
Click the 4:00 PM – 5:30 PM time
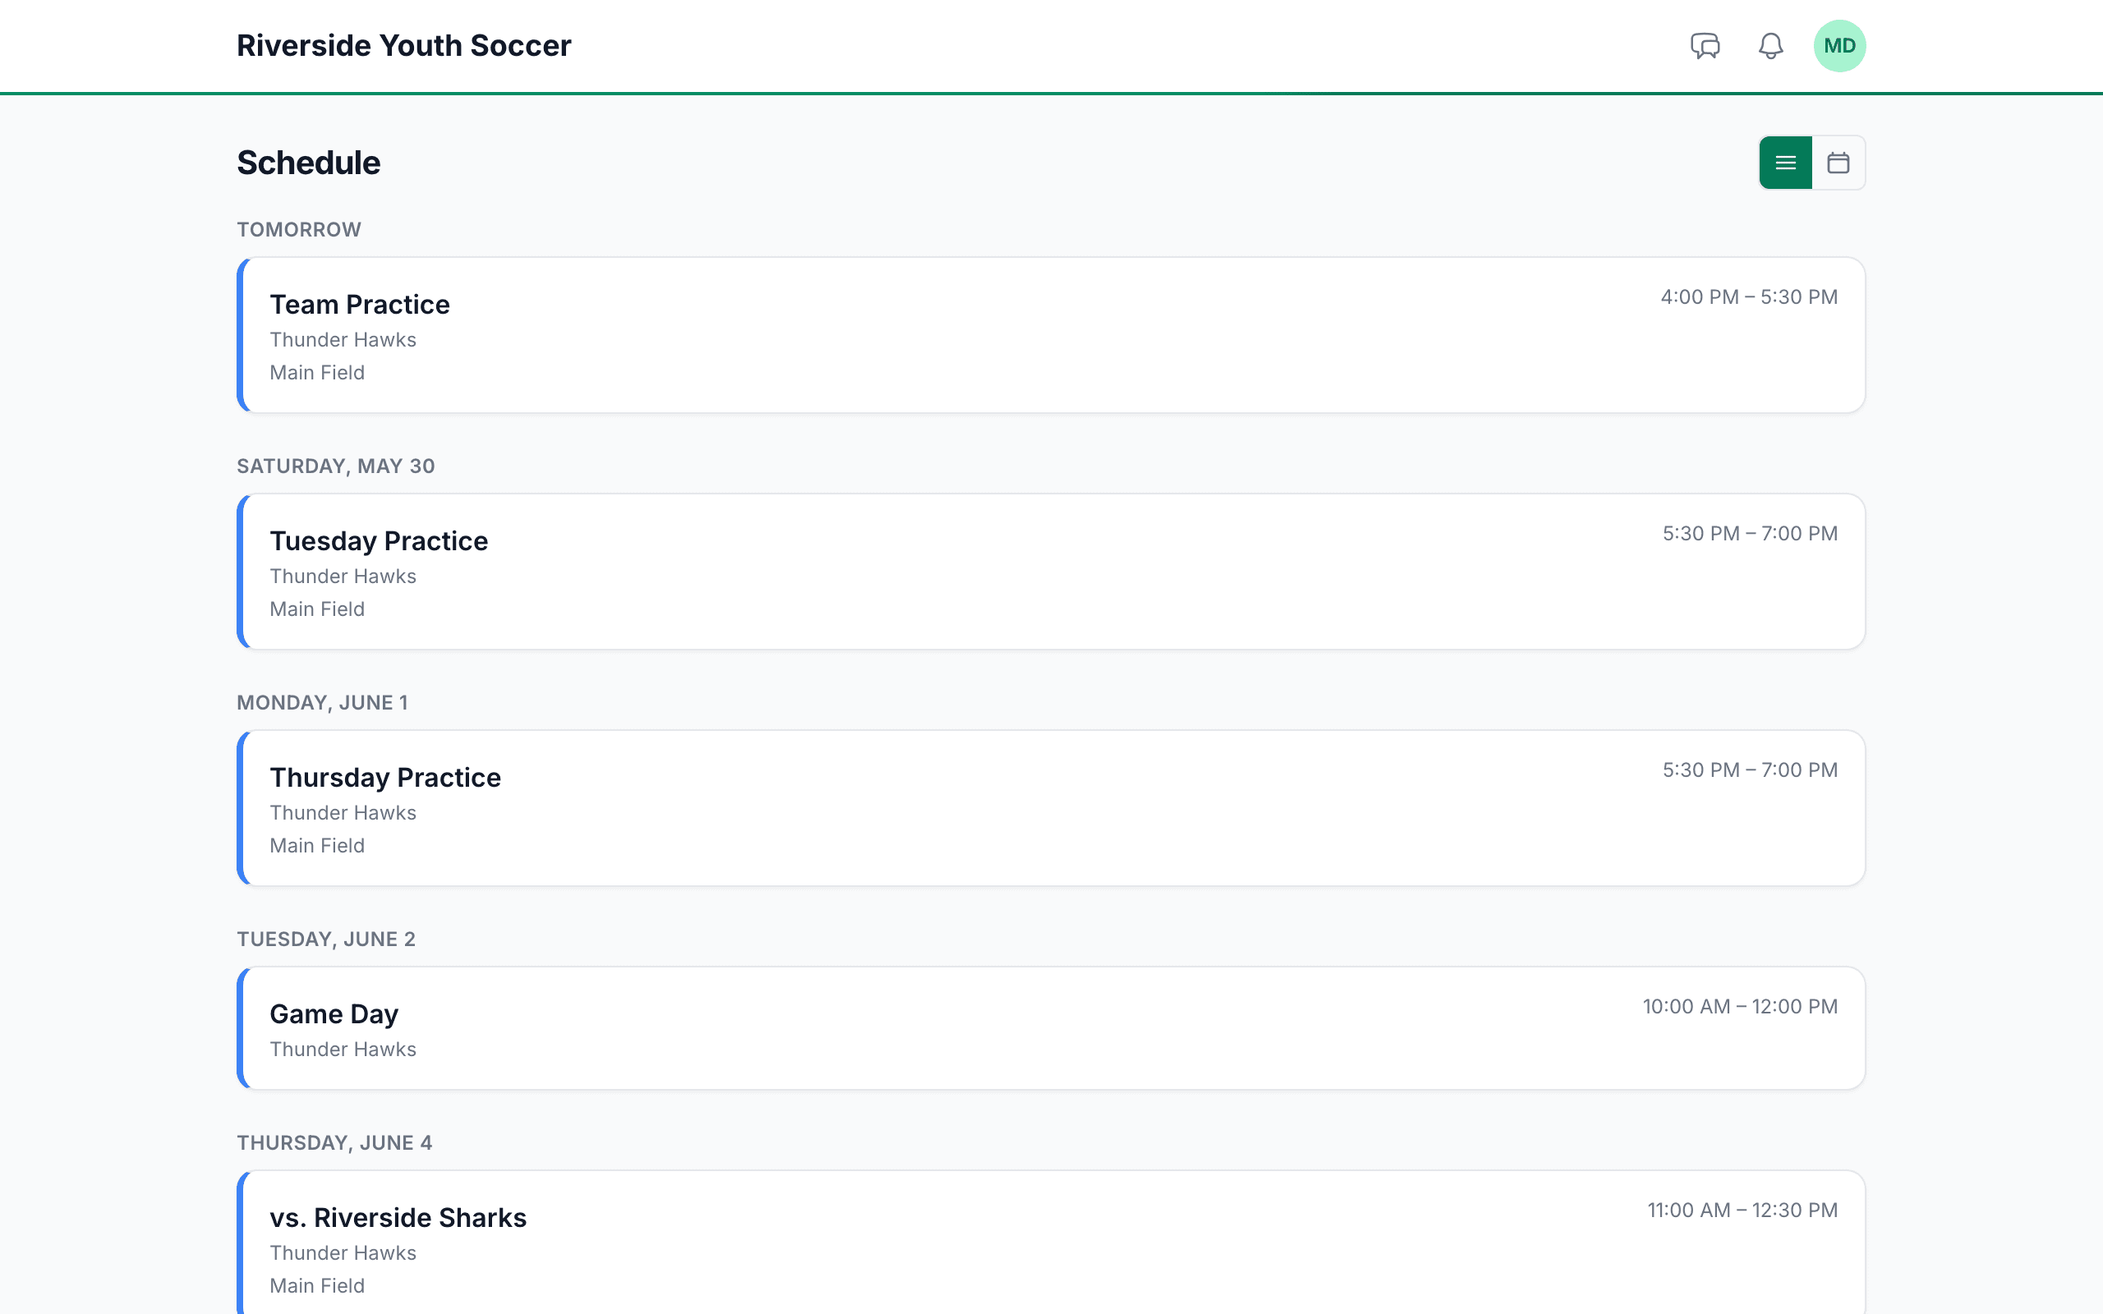pos(1748,297)
